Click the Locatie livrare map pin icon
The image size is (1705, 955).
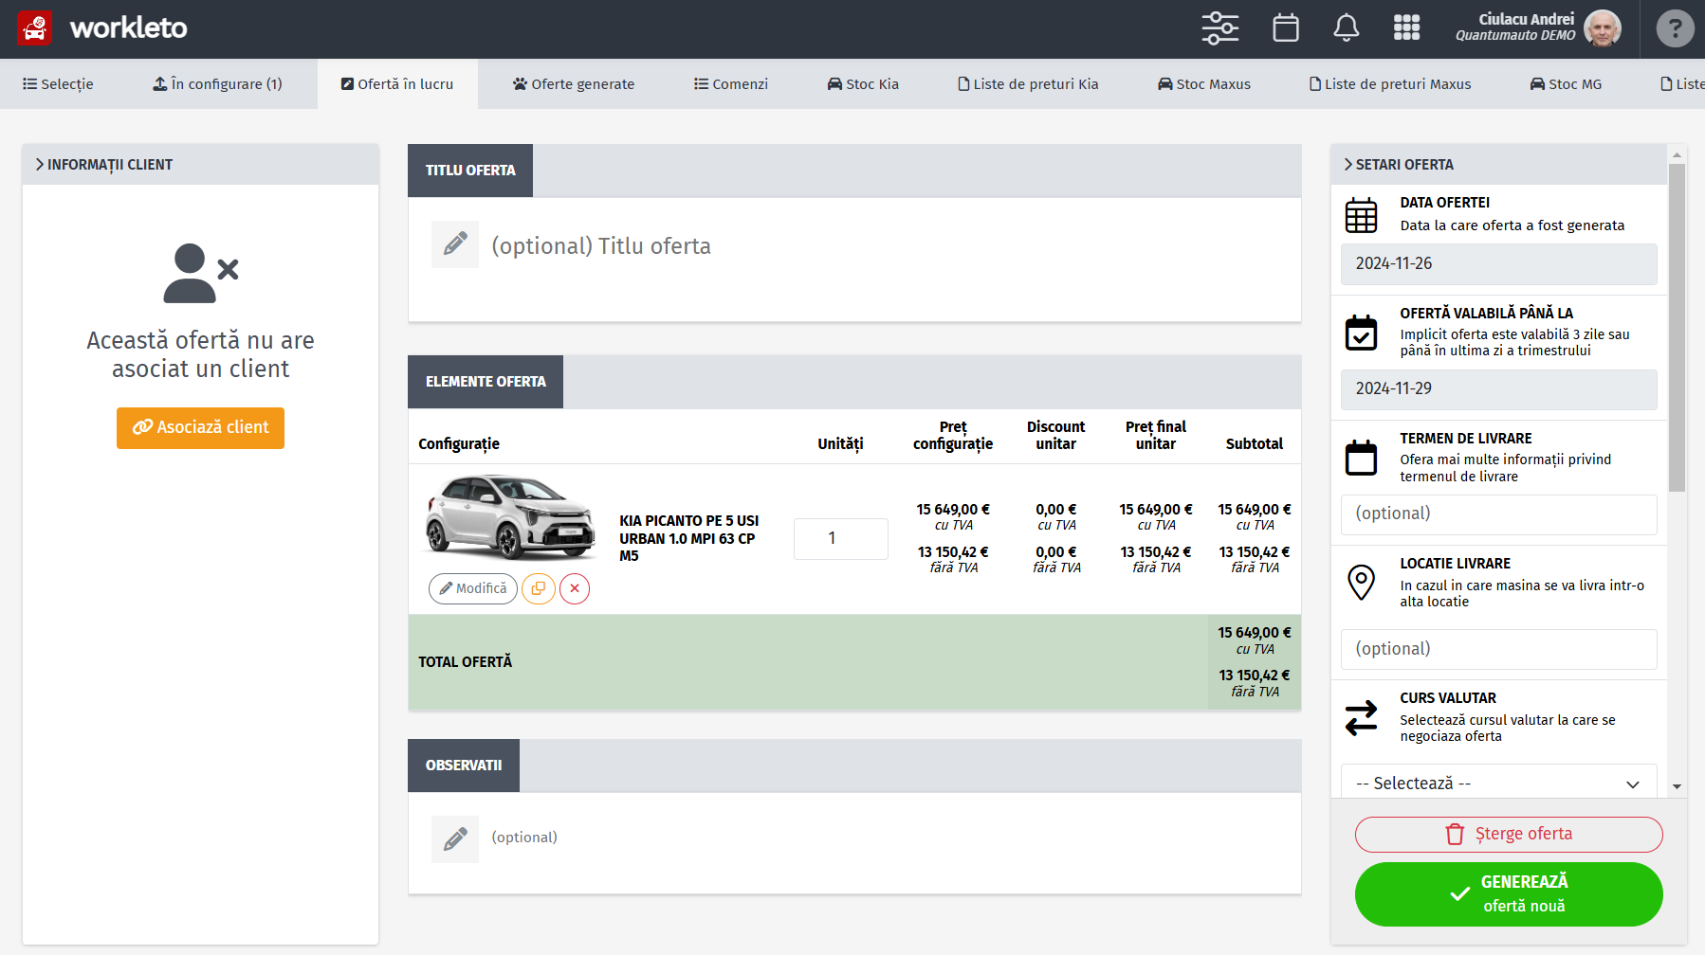click(x=1362, y=582)
